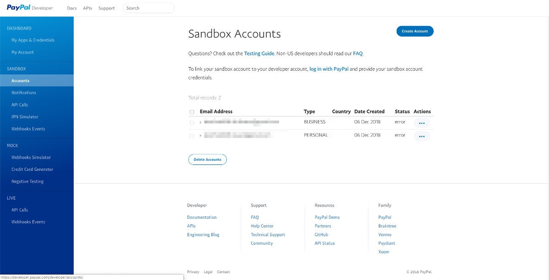Click the Create Account button

point(415,31)
